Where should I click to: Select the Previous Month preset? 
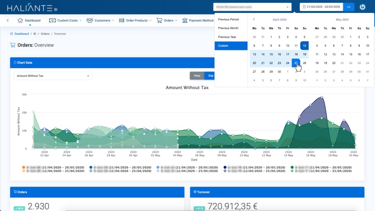228,28
